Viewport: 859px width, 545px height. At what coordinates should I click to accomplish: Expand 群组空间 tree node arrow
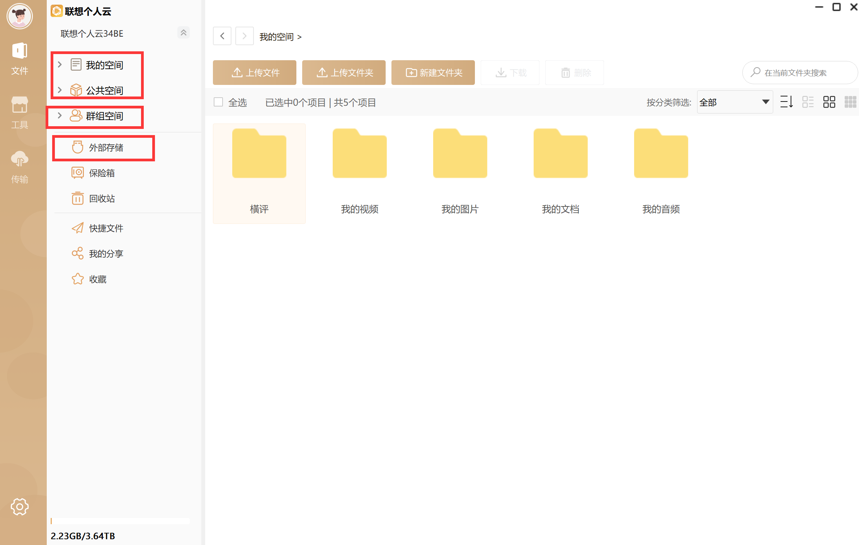coord(60,115)
